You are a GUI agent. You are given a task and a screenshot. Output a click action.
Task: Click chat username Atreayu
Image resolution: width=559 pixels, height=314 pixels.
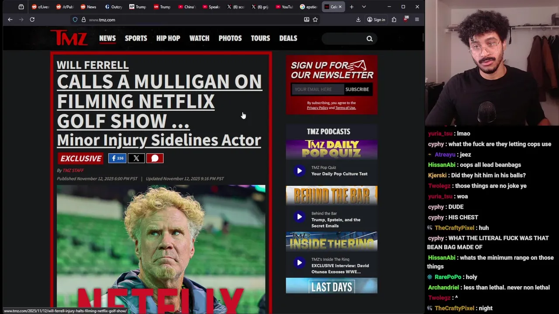coord(445,154)
